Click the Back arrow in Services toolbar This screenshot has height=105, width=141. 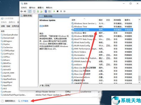(x=21, y=12)
